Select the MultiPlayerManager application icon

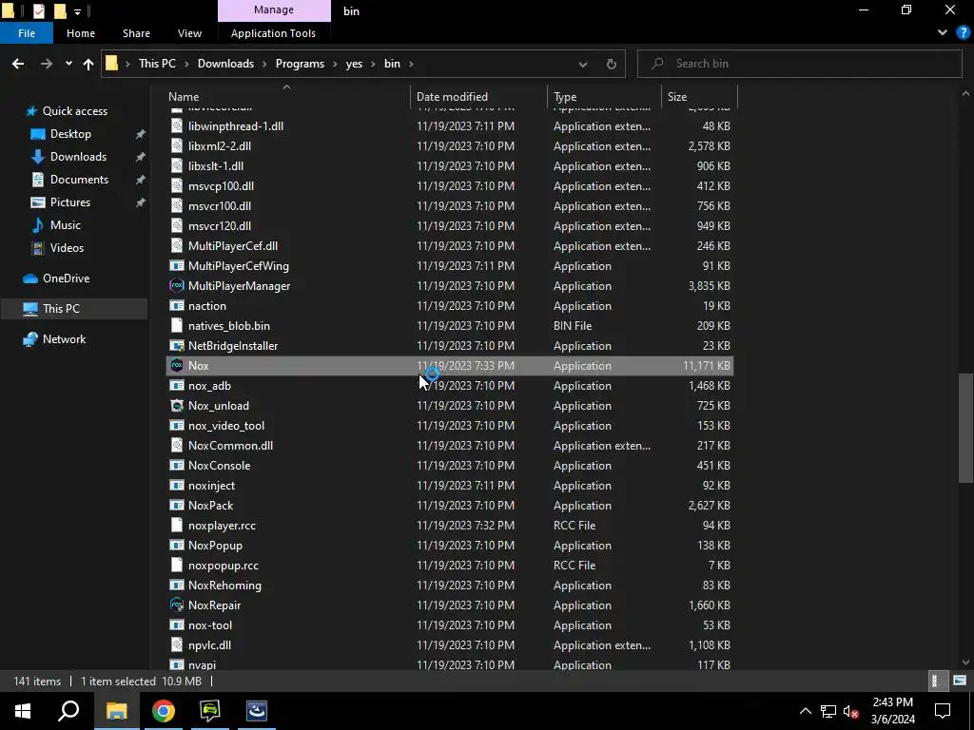(x=177, y=285)
